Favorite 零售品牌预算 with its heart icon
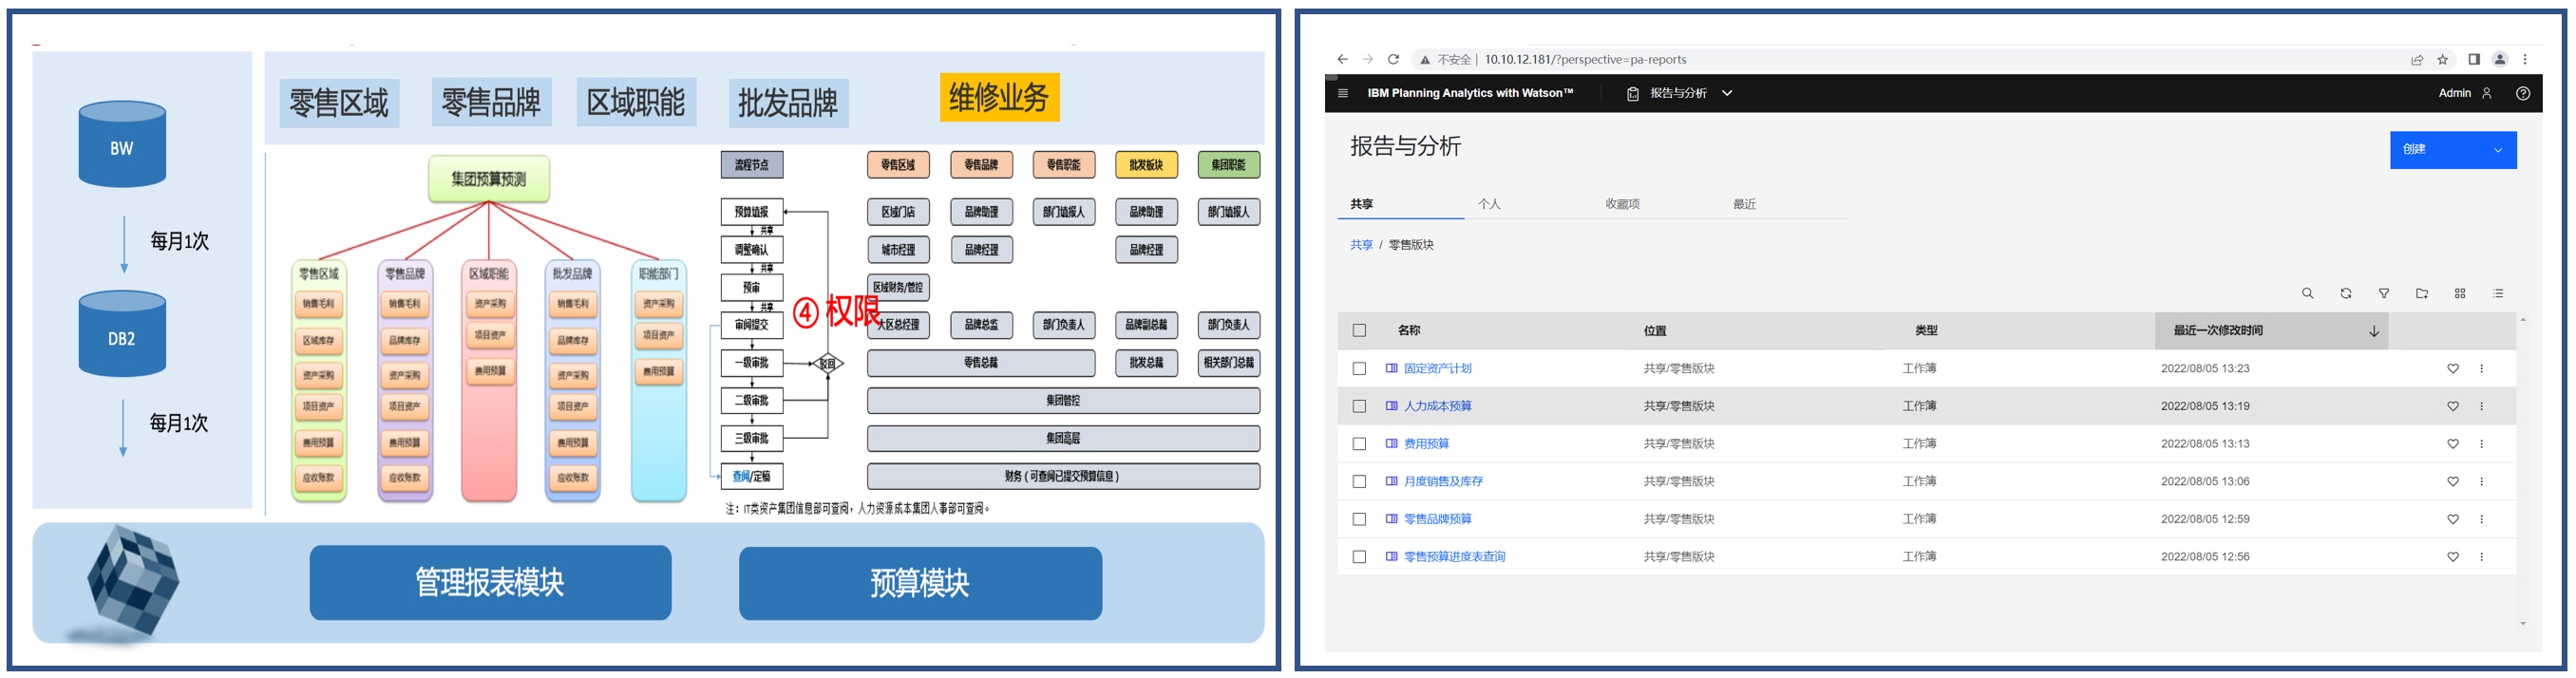The image size is (2576, 678). [2453, 519]
